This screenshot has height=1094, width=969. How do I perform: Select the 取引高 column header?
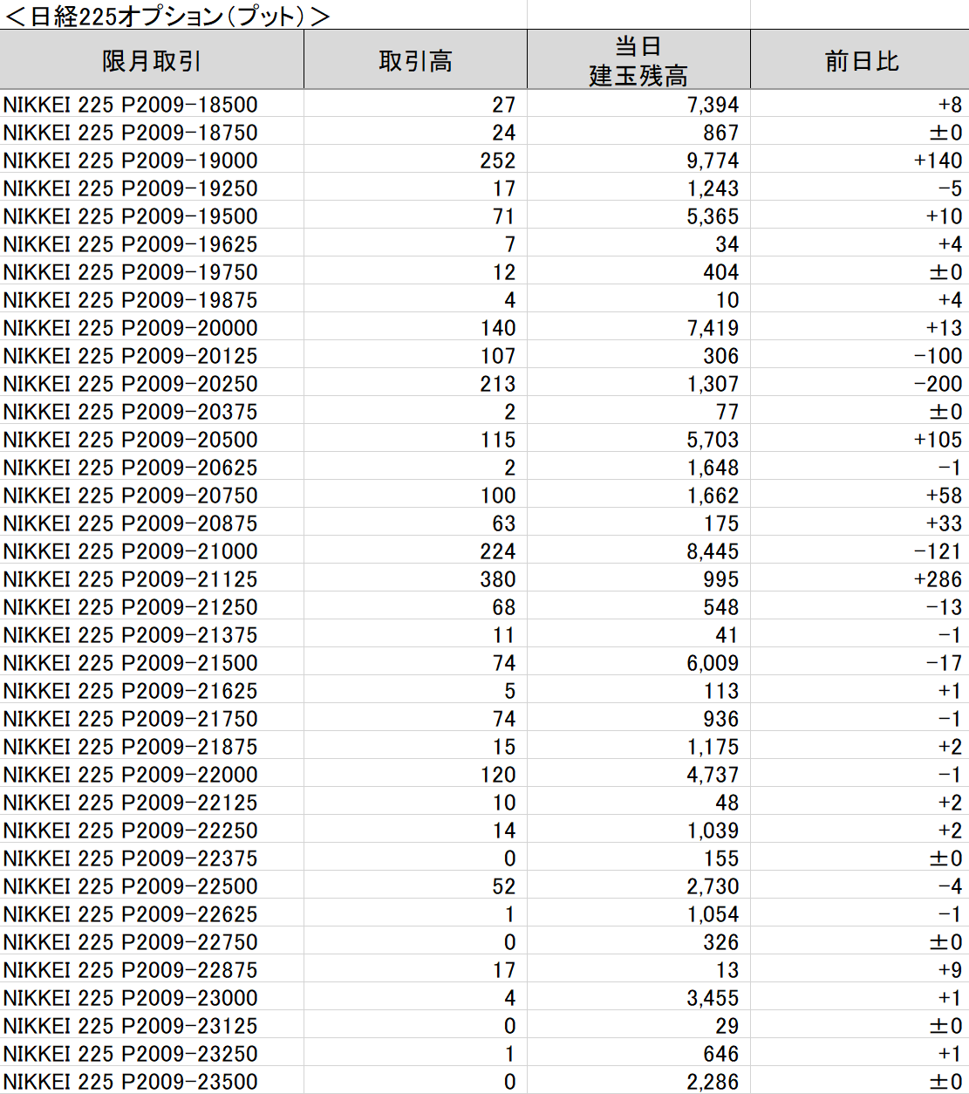pyautogui.click(x=415, y=60)
